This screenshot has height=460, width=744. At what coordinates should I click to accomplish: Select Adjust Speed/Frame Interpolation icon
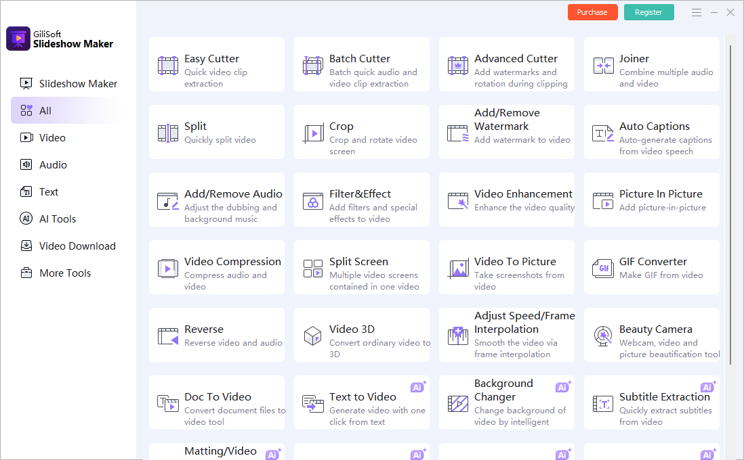pos(458,336)
